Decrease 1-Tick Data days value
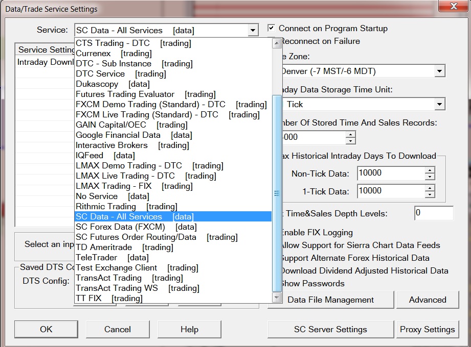This screenshot has height=347, width=471. point(430,195)
